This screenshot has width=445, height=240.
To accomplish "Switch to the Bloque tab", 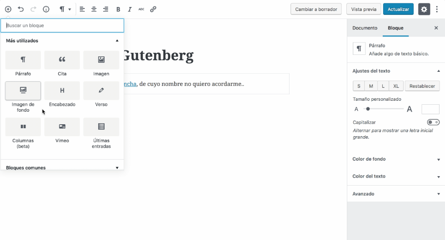I will [396, 28].
